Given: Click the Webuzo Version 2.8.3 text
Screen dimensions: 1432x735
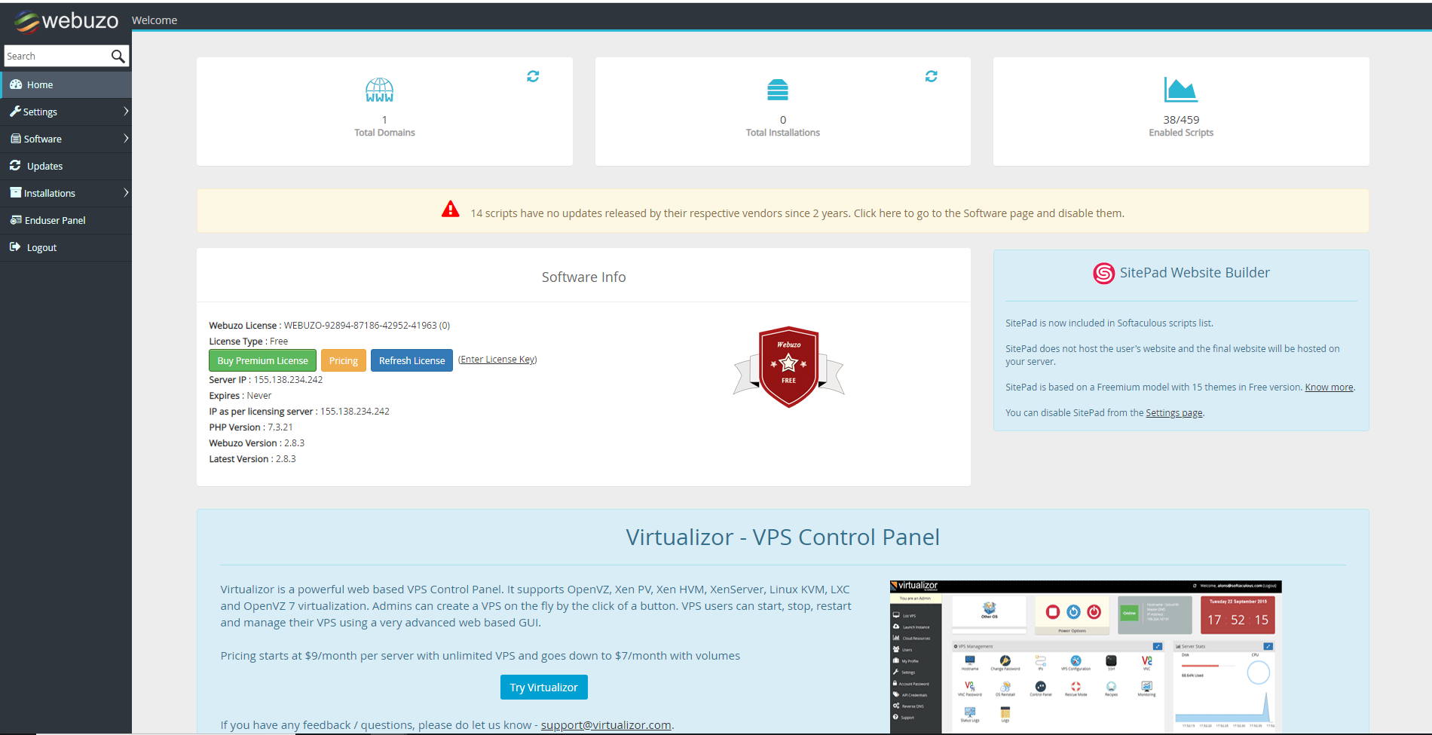Looking at the screenshot, I should [x=257, y=443].
